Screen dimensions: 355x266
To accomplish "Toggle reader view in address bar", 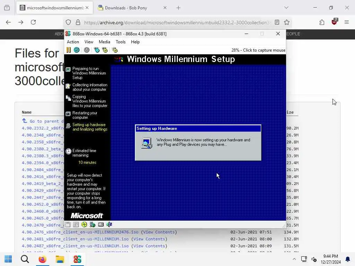I will click(x=277, y=22).
